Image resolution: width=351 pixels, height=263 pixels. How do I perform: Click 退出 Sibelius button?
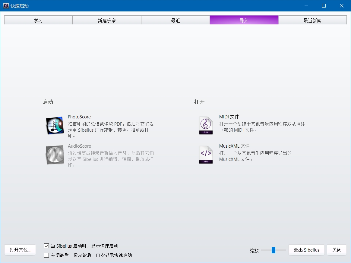coord(306,250)
